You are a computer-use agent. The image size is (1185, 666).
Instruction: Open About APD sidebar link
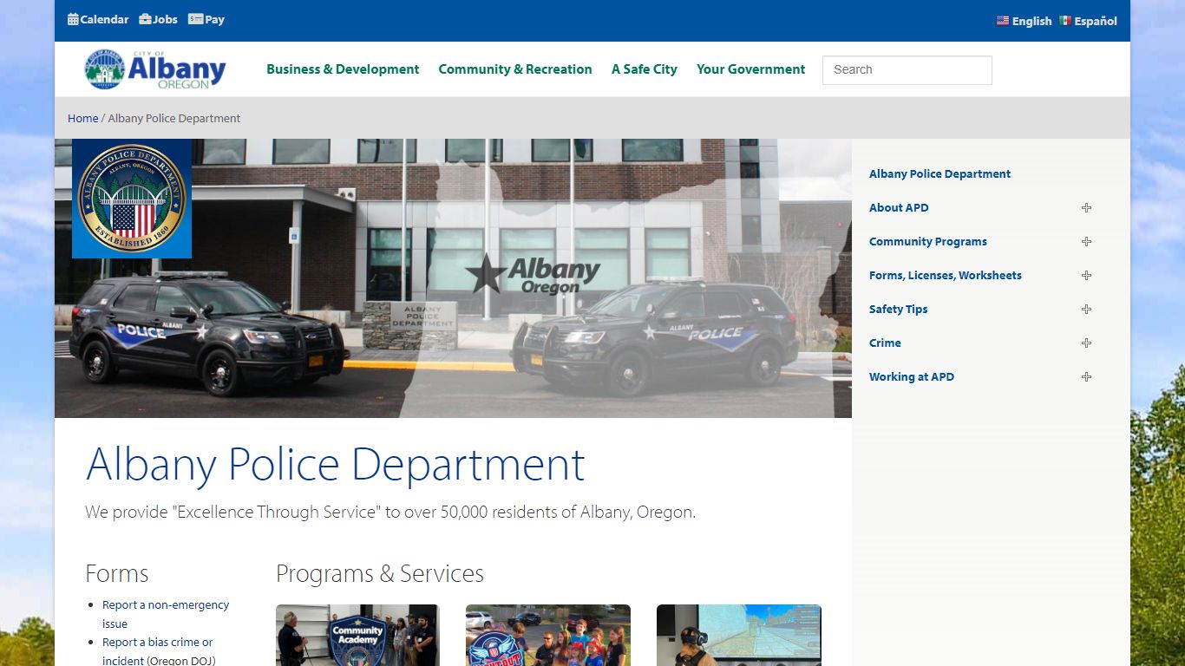pyautogui.click(x=899, y=208)
